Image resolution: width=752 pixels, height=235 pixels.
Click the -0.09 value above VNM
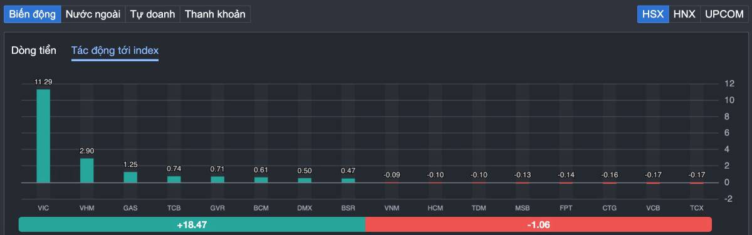pyautogui.click(x=392, y=175)
